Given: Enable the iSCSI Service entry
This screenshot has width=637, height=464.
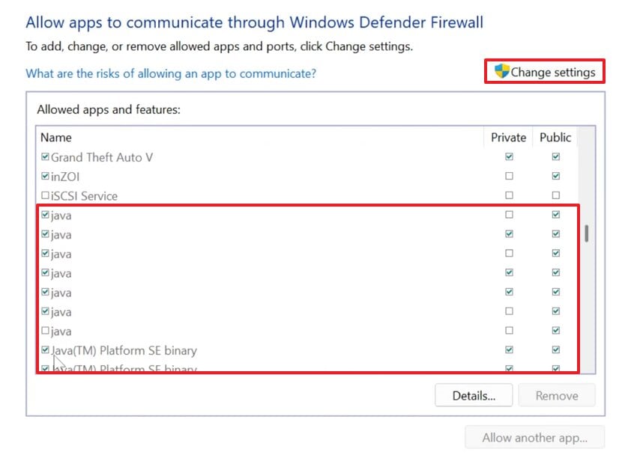Looking at the screenshot, I should click(x=45, y=195).
